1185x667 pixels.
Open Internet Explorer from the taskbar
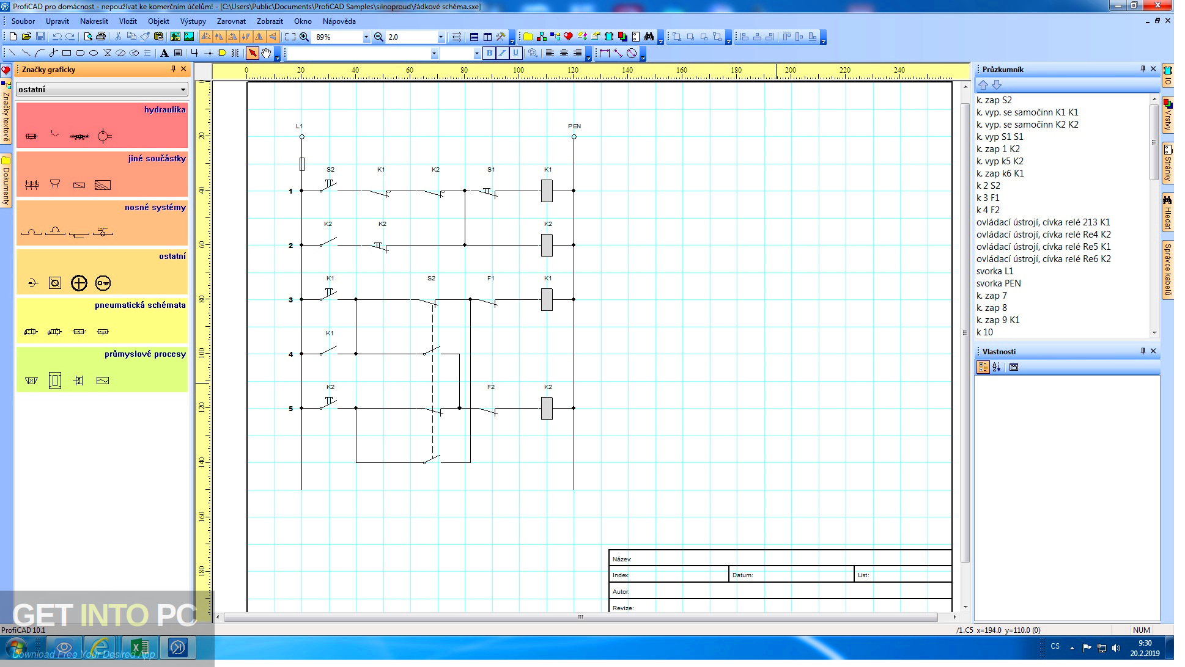[100, 647]
